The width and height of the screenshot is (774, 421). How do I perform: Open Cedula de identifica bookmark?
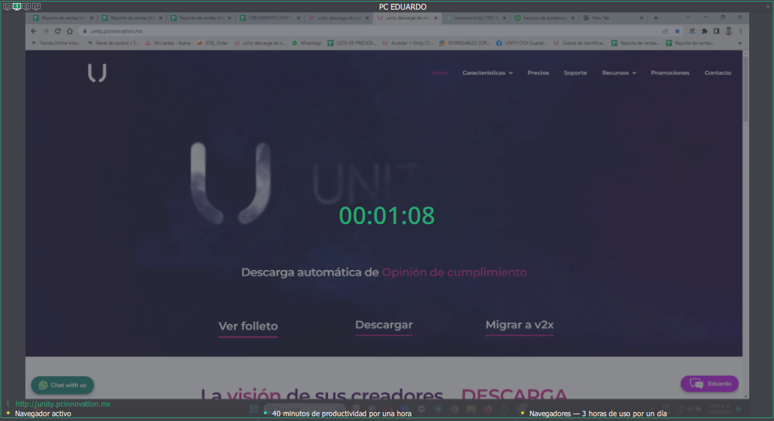580,43
